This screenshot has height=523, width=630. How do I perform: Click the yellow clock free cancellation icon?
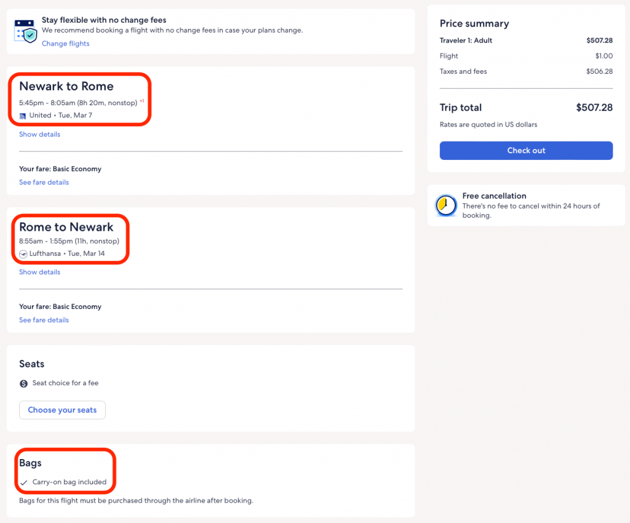click(x=446, y=206)
